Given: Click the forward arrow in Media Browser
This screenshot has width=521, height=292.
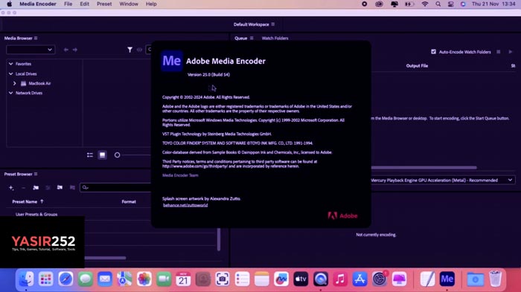Looking at the screenshot, I should (x=75, y=50).
